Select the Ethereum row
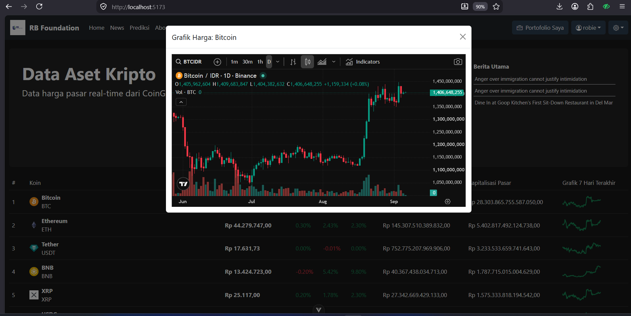The height and width of the screenshot is (316, 631). point(318,225)
